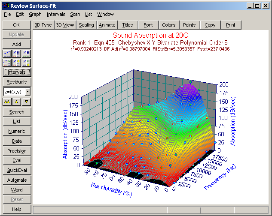Open the Edit menu
This screenshot has height=216, width=272.
pyautogui.click(x=20, y=14)
